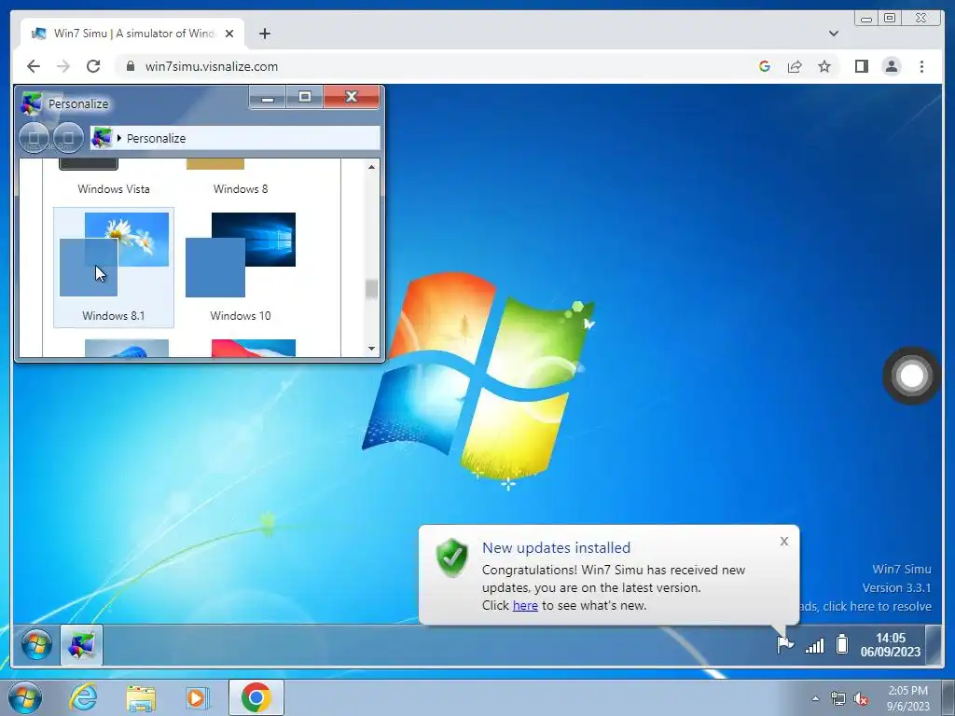
Task: Click the simulated battery tray icon
Action: click(842, 643)
